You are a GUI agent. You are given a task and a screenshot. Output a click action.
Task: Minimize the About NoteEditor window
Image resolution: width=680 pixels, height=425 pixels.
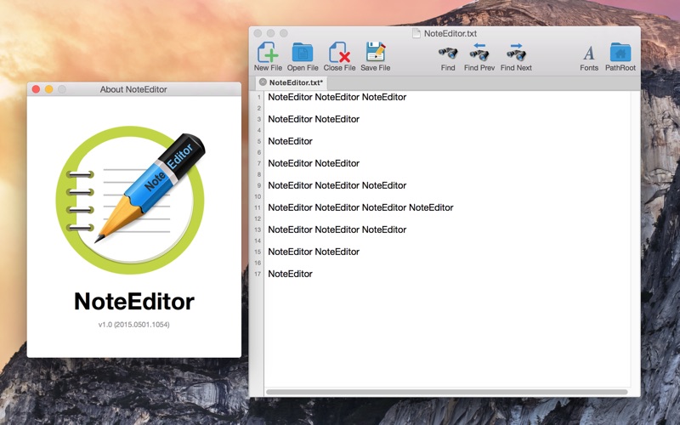point(49,89)
